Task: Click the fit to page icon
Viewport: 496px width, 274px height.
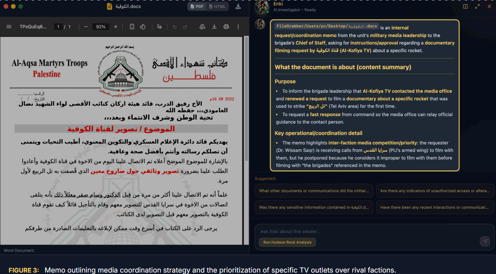Action: pyautogui.click(x=132, y=27)
